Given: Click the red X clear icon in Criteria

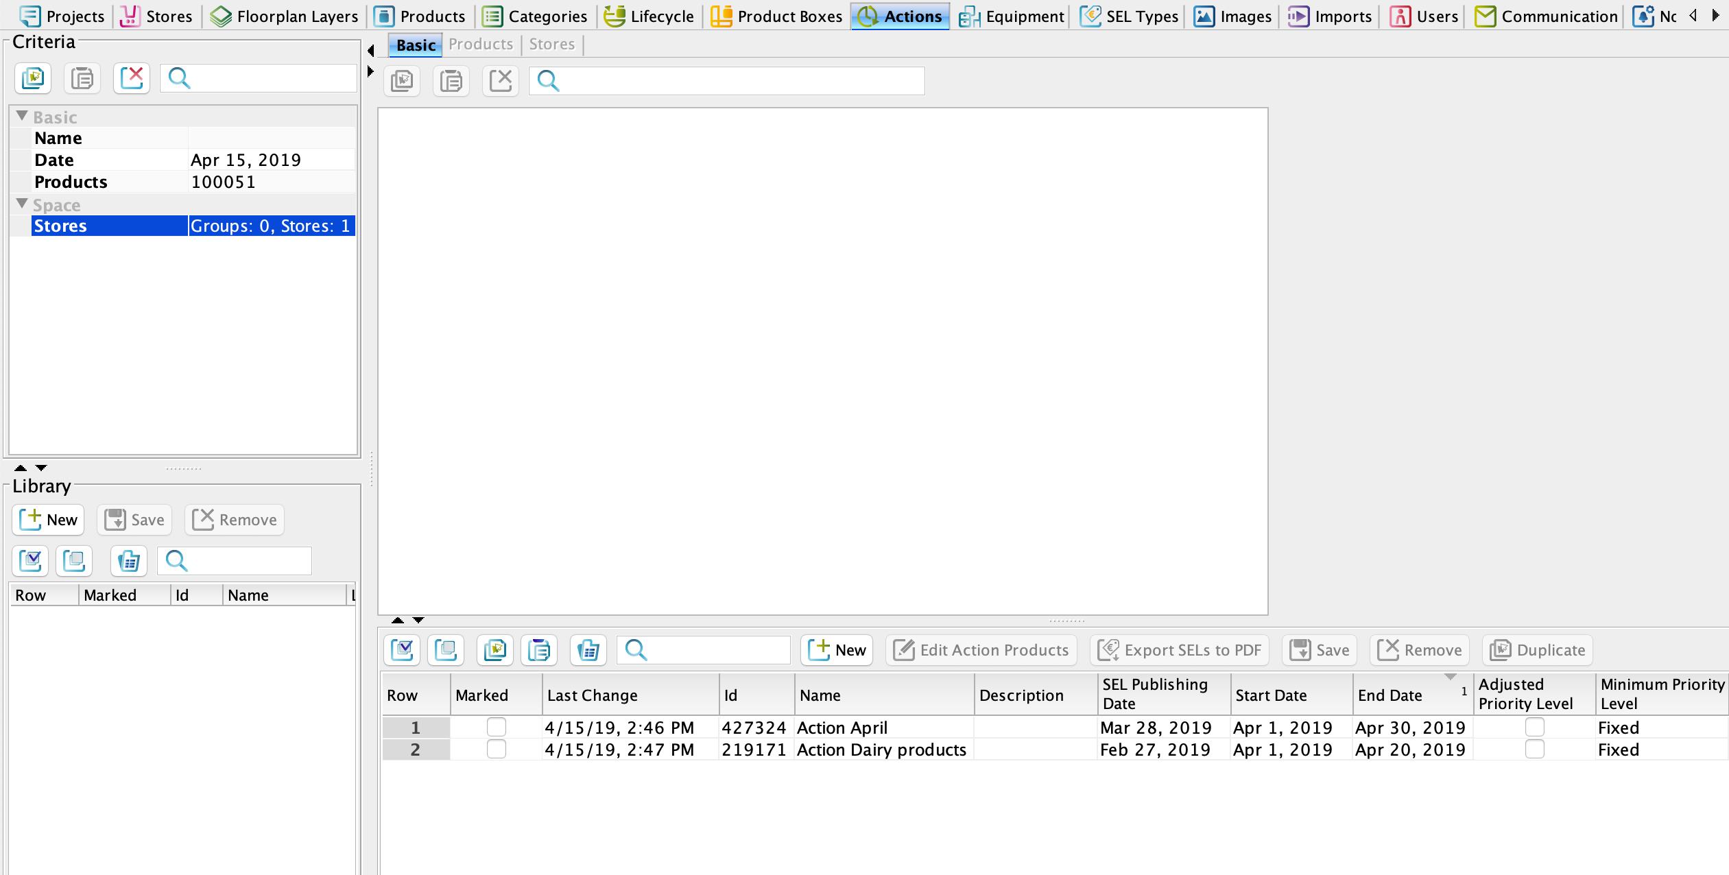Looking at the screenshot, I should [131, 78].
